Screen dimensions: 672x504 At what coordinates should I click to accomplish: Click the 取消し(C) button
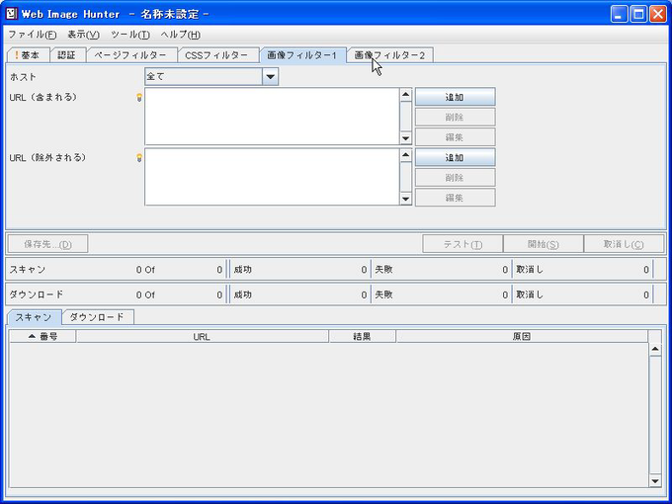pos(624,244)
